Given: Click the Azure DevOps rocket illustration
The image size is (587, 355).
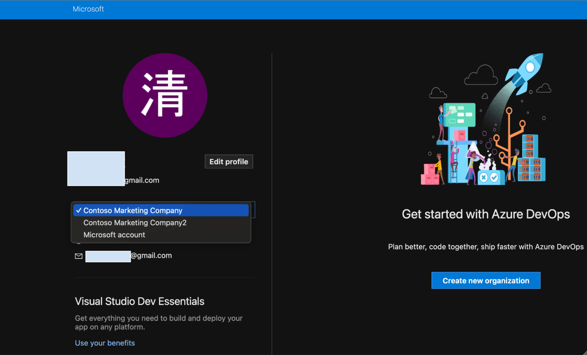Looking at the screenshot, I should point(486,119).
